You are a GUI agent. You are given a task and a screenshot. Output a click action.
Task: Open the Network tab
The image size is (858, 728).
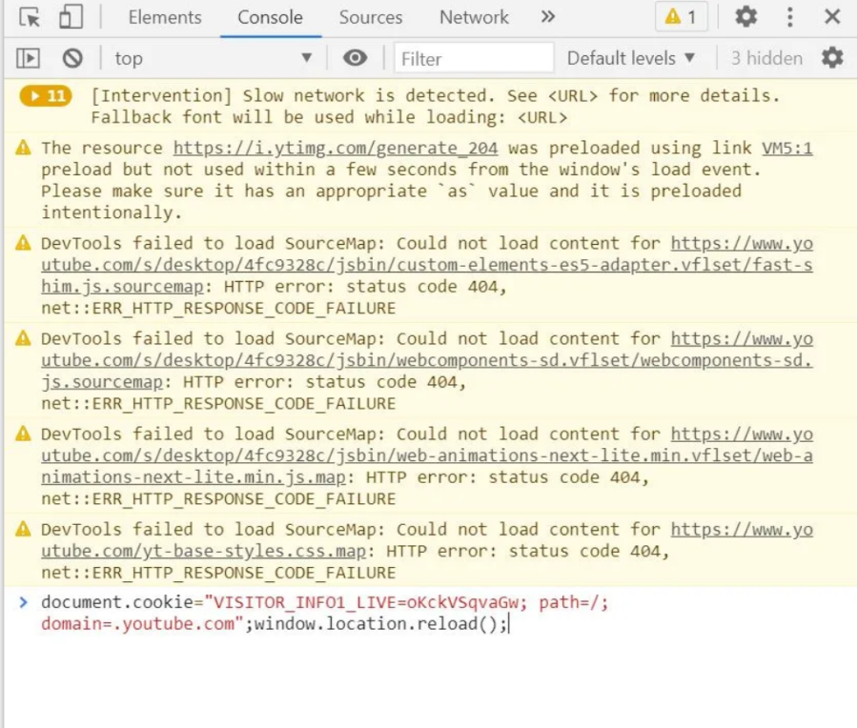pyautogui.click(x=474, y=17)
